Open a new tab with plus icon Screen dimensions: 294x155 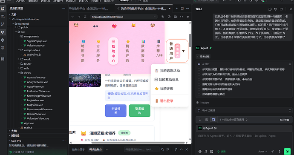coord(177,9)
